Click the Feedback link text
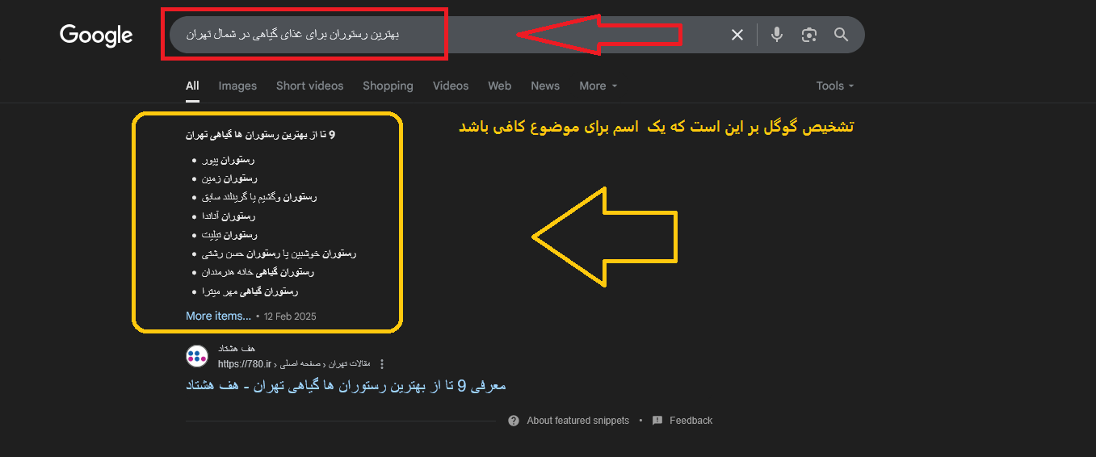Screen dimensions: 1096x457 (691, 421)
